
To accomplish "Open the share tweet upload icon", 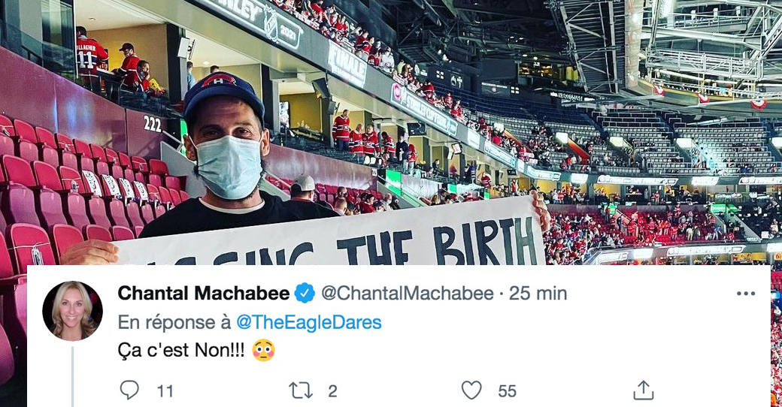I will click(644, 390).
